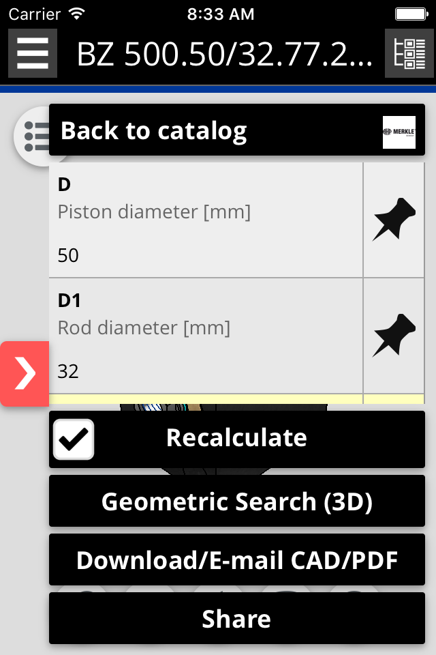Go back to catalog
The height and width of the screenshot is (655, 436).
coord(154,130)
